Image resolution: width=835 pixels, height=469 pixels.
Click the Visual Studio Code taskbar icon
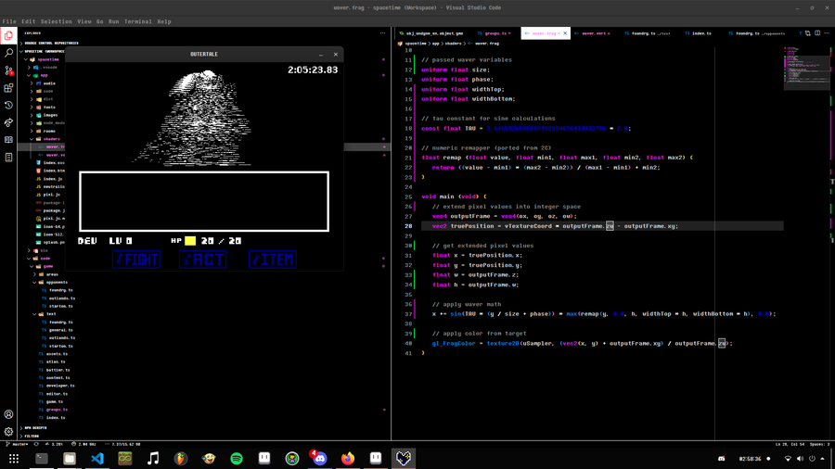coord(96,459)
